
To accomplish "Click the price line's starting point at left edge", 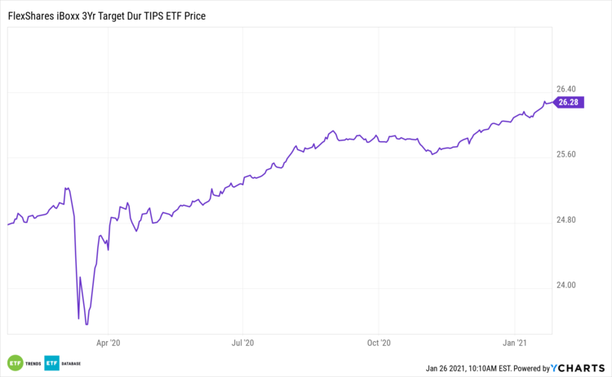I will (7, 224).
